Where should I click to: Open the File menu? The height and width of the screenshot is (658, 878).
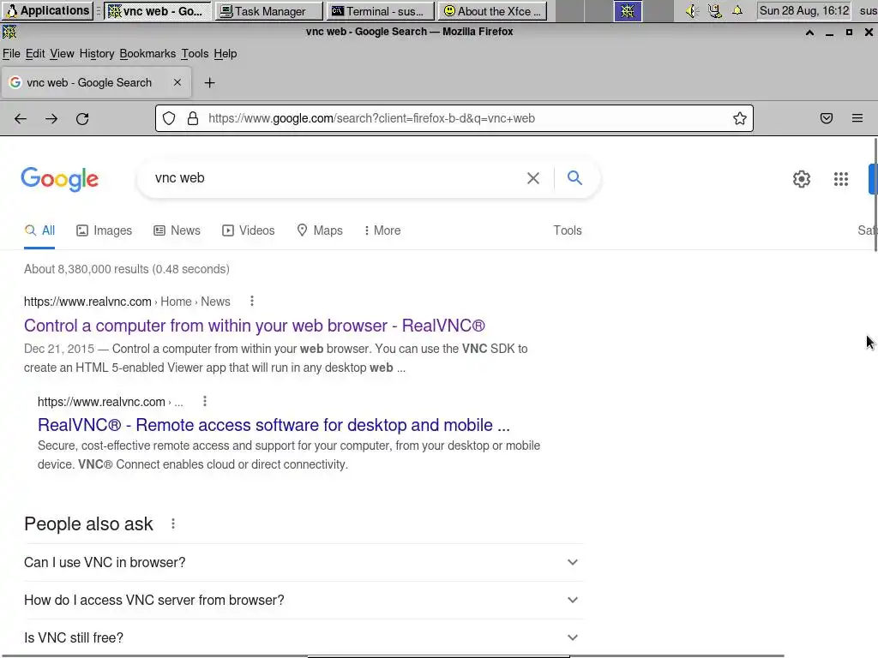(11, 54)
